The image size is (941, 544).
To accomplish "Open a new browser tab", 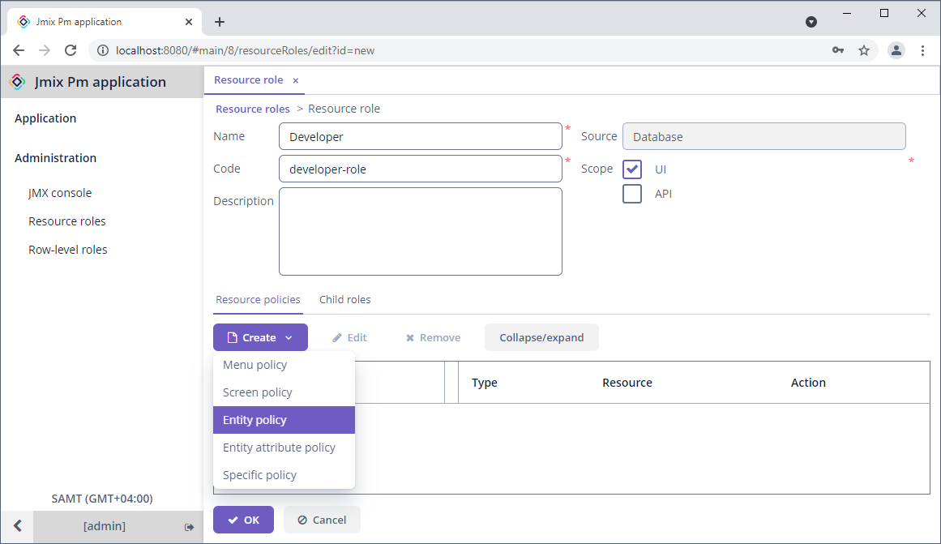I will (x=220, y=22).
